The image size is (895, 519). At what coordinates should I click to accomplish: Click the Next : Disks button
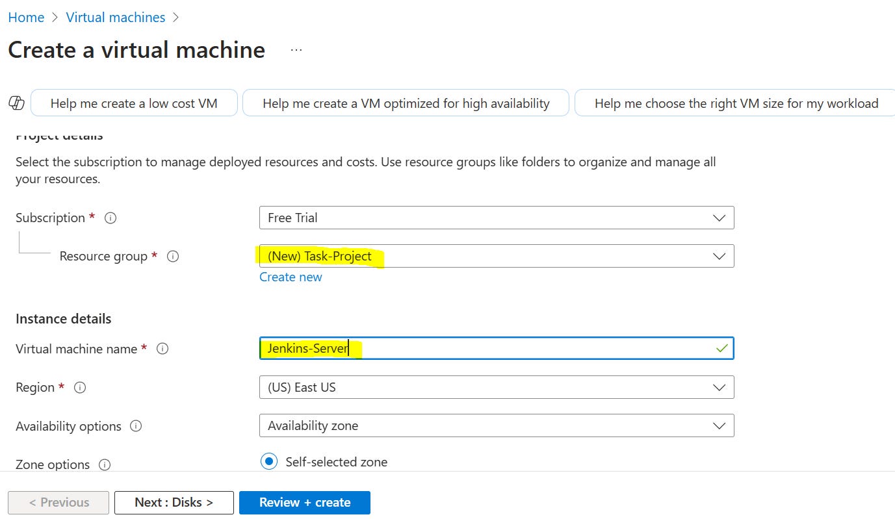click(174, 502)
